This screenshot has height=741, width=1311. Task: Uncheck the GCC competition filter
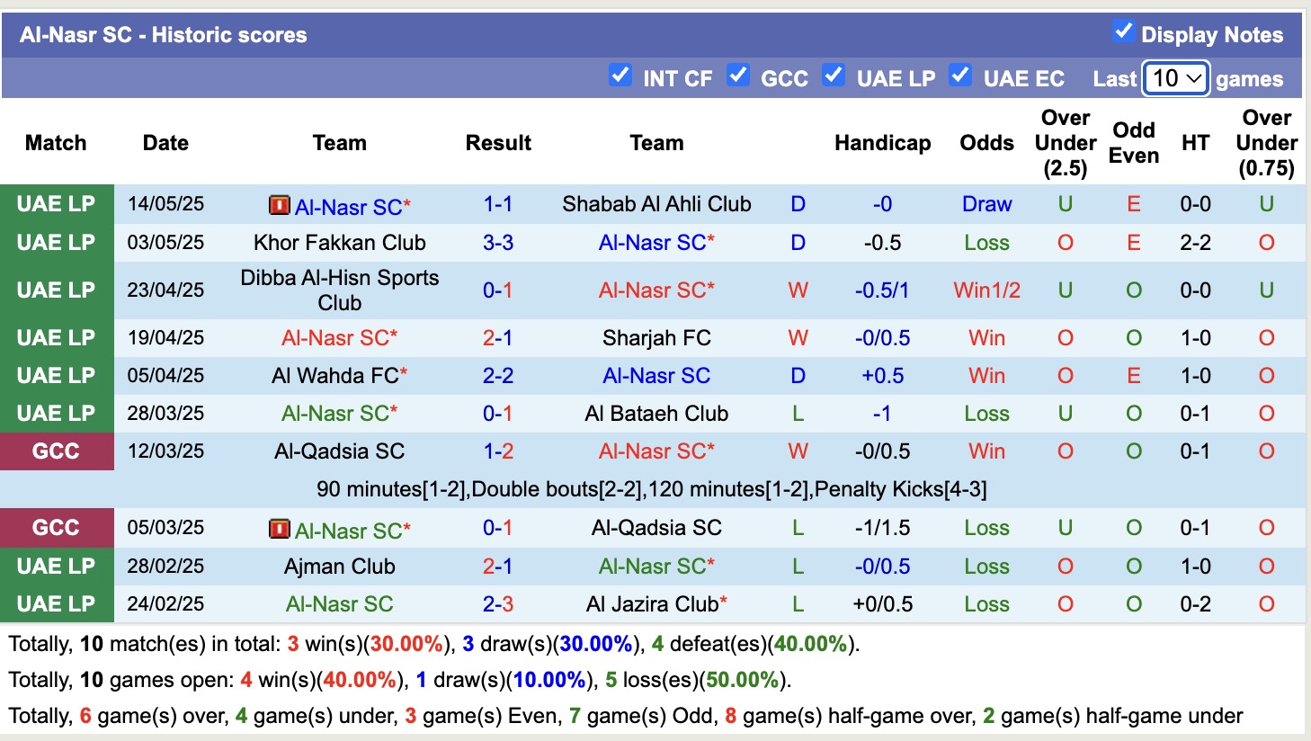pyautogui.click(x=738, y=76)
